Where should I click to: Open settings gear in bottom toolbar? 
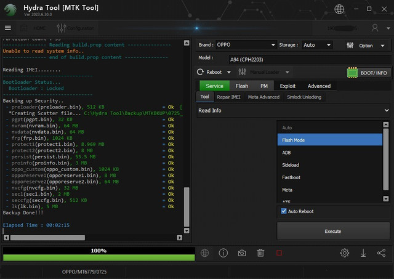coord(345,253)
